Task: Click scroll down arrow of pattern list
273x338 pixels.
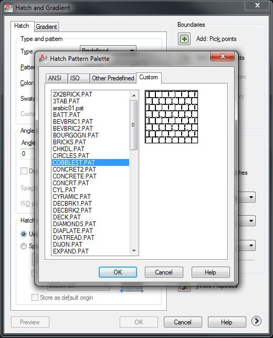Action: (134, 251)
